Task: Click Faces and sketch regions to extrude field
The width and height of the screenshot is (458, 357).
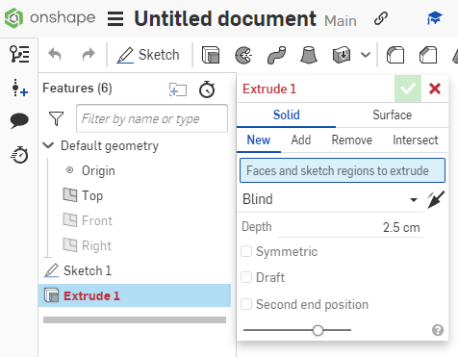Action: point(343,170)
